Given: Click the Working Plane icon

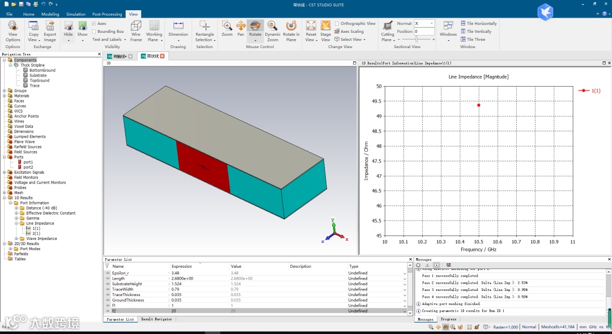Looking at the screenshot, I should [154, 26].
